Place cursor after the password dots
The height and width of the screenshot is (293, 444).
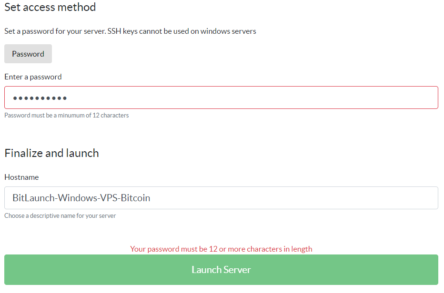[68, 98]
